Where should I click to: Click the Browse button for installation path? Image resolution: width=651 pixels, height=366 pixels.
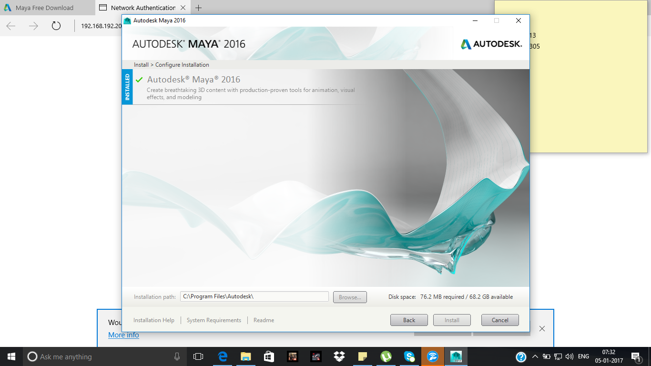point(350,297)
